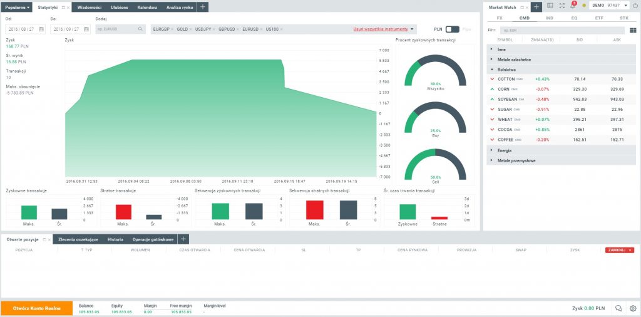Click the Market Watch Filtr input field

(x=563, y=30)
